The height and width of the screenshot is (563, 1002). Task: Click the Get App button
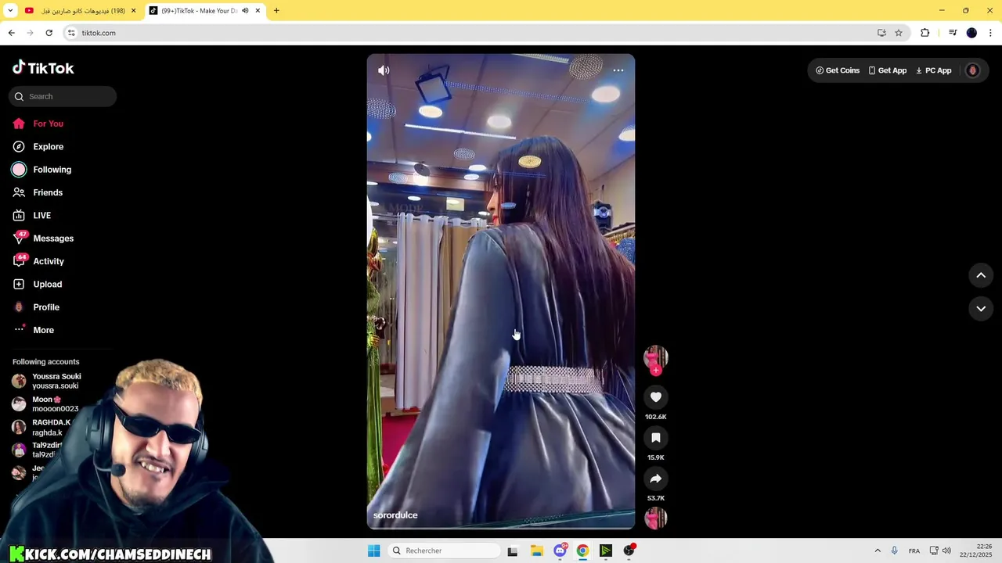pyautogui.click(x=887, y=70)
